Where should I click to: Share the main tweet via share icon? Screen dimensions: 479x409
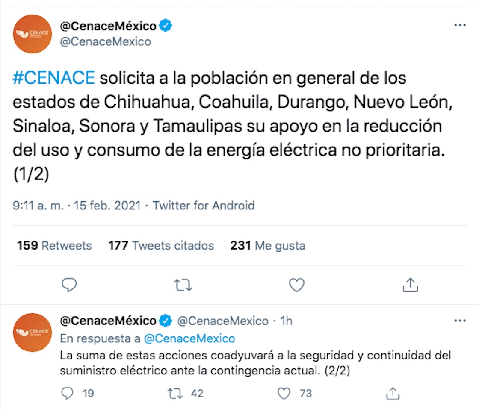click(410, 285)
